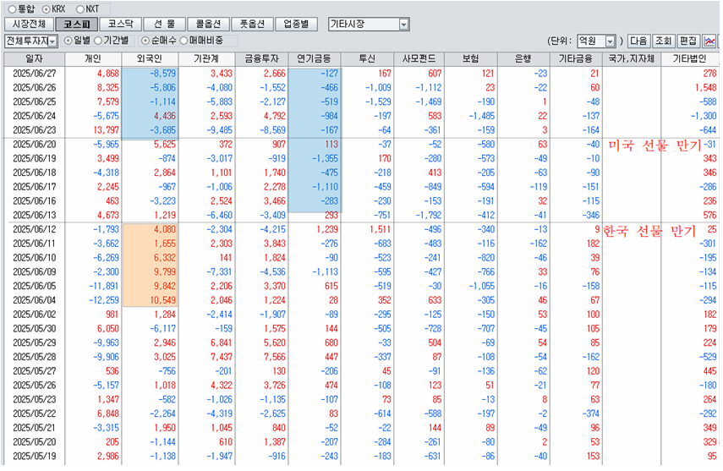Select the 2025/06/02 date cell

point(35,315)
